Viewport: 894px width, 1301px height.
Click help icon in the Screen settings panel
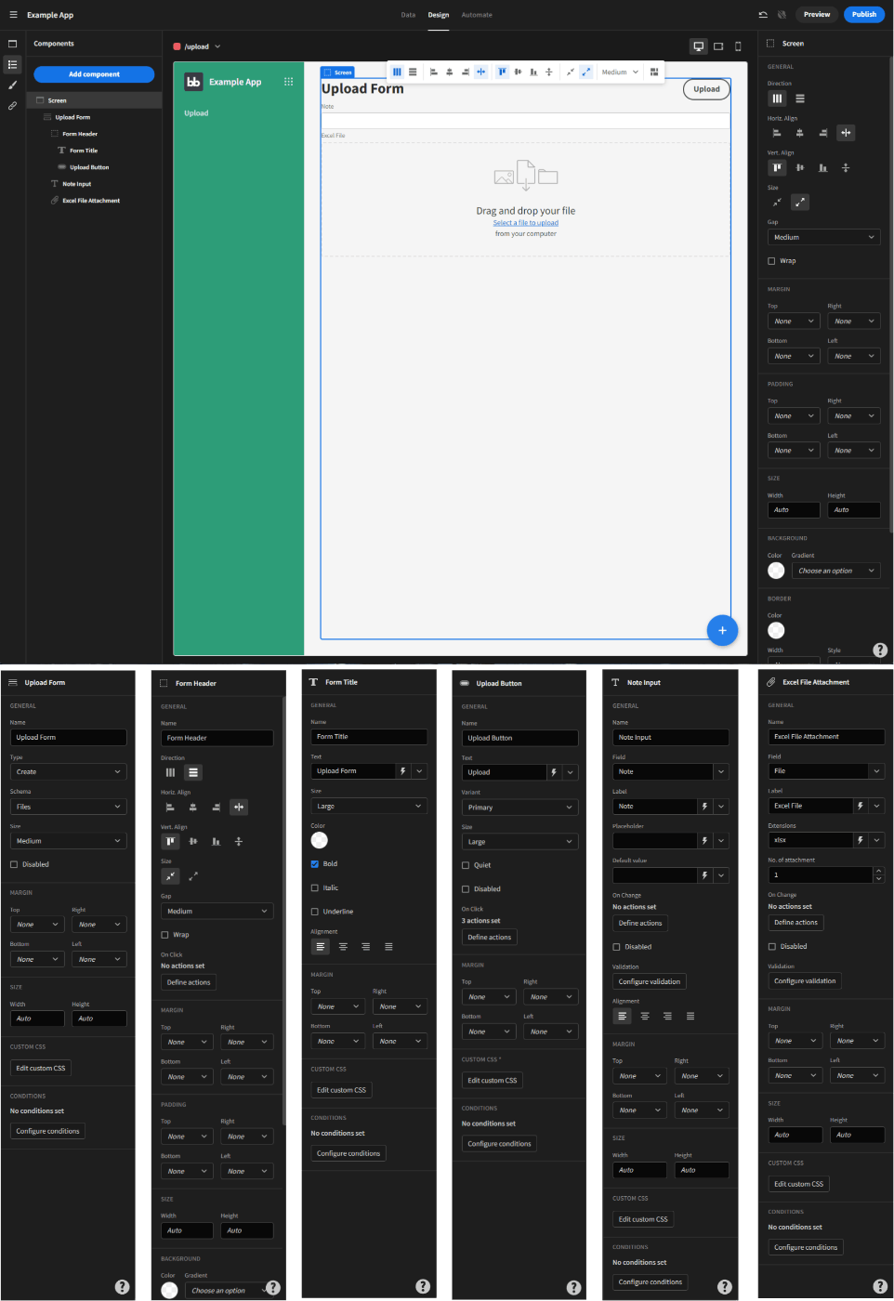[x=880, y=650]
